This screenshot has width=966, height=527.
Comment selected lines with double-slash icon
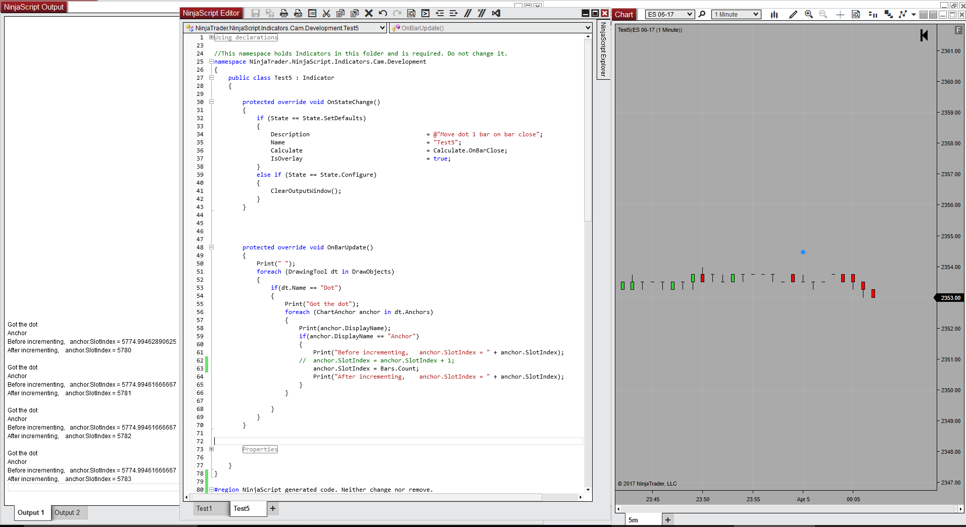coord(468,14)
